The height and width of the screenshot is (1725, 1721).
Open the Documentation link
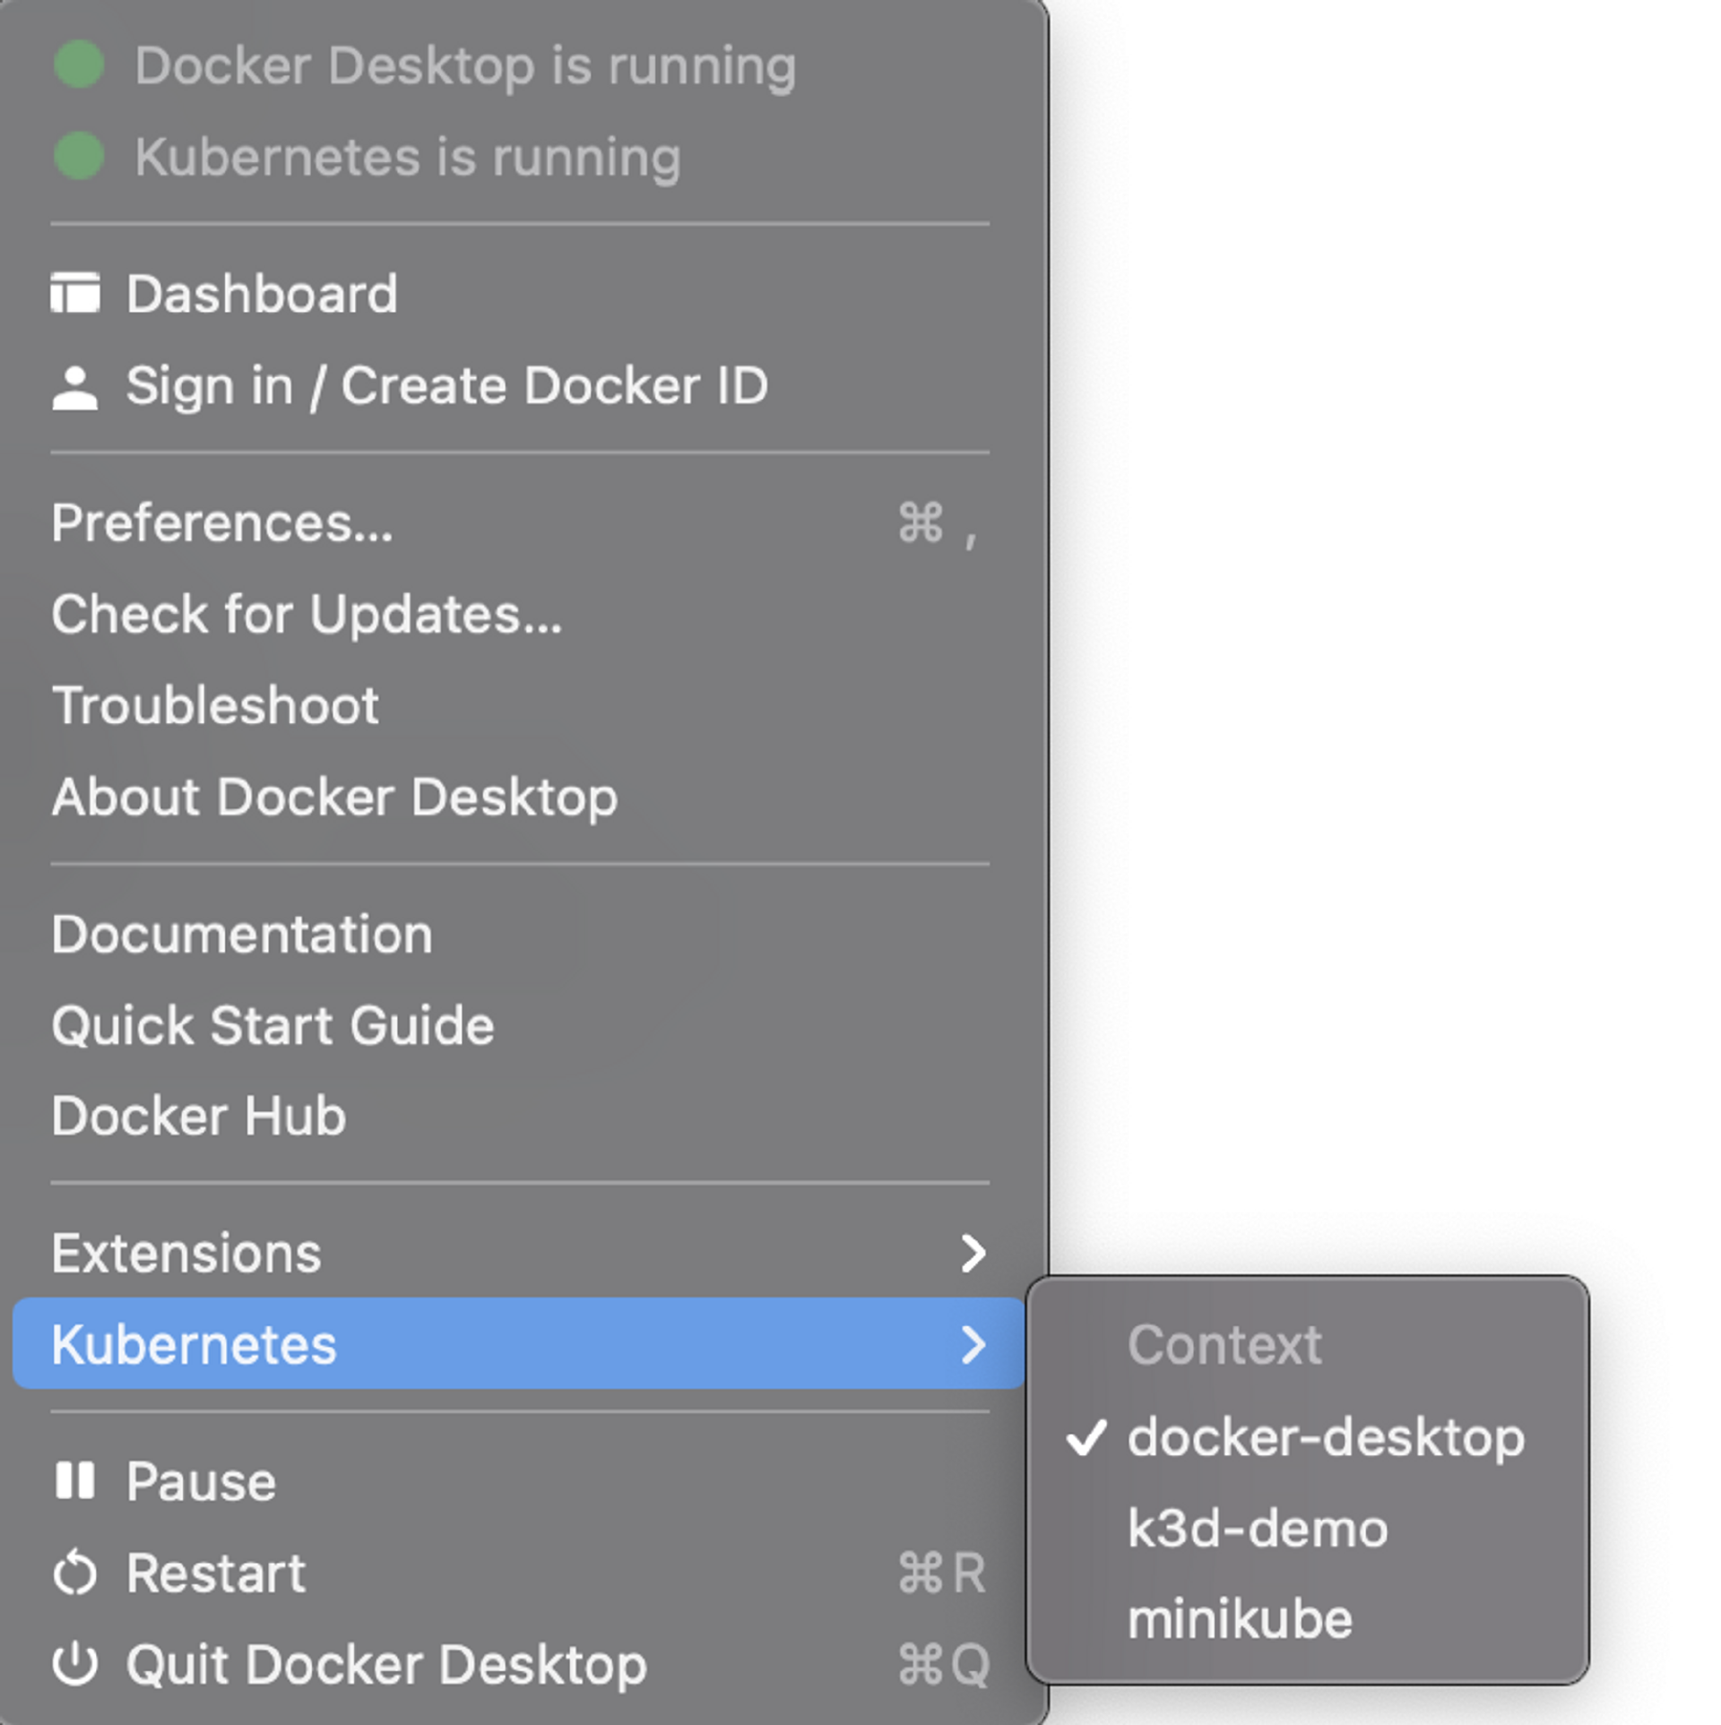point(242,935)
